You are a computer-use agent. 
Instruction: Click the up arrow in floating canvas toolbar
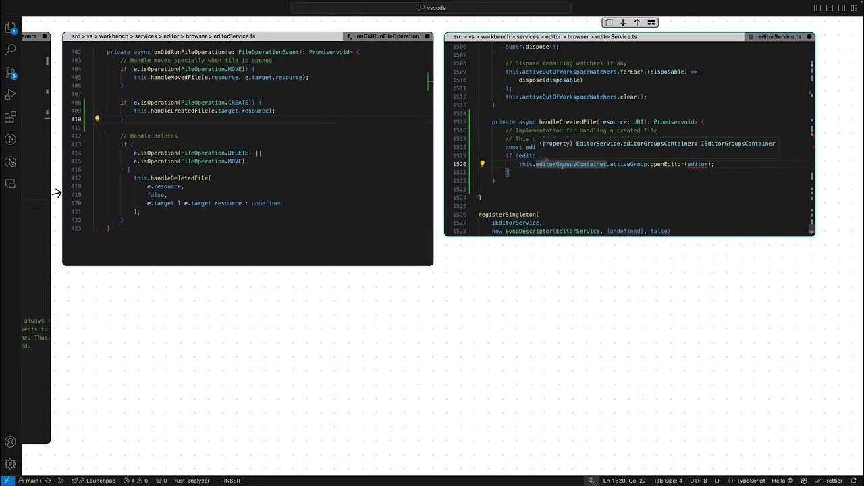(x=637, y=22)
